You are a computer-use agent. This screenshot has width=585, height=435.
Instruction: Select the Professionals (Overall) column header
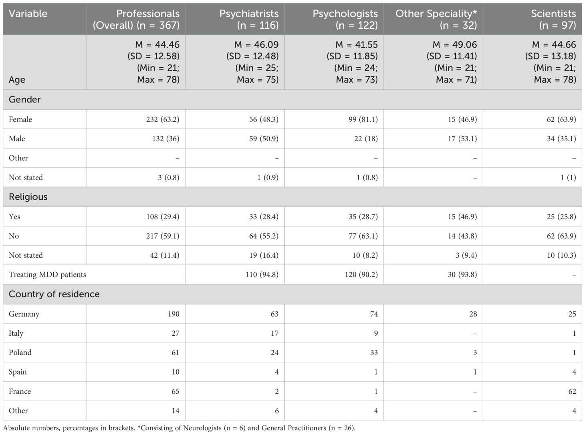tap(136, 19)
